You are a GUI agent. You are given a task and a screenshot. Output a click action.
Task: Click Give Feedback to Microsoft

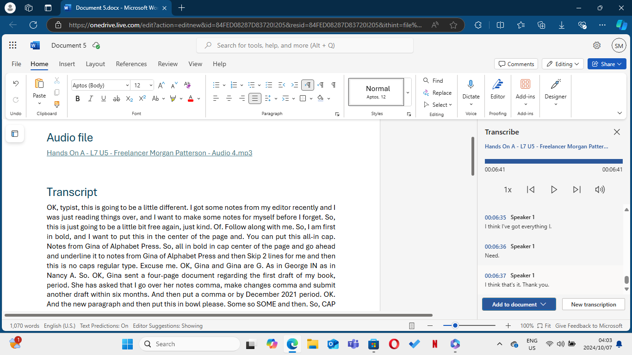[589, 326]
